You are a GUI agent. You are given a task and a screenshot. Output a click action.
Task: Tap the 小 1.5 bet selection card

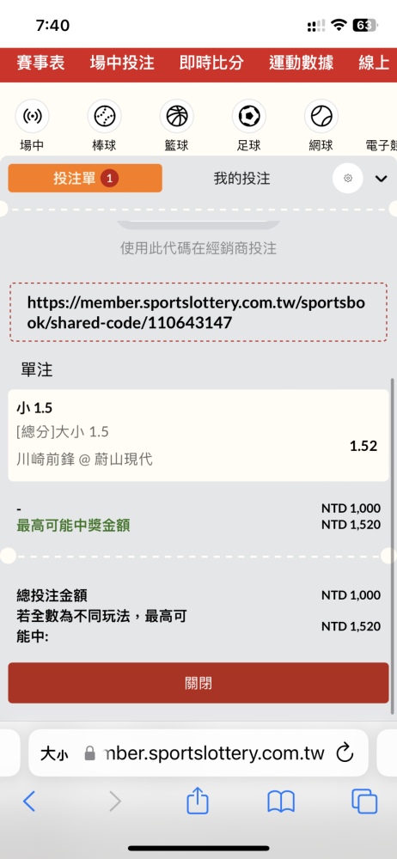[x=198, y=436]
